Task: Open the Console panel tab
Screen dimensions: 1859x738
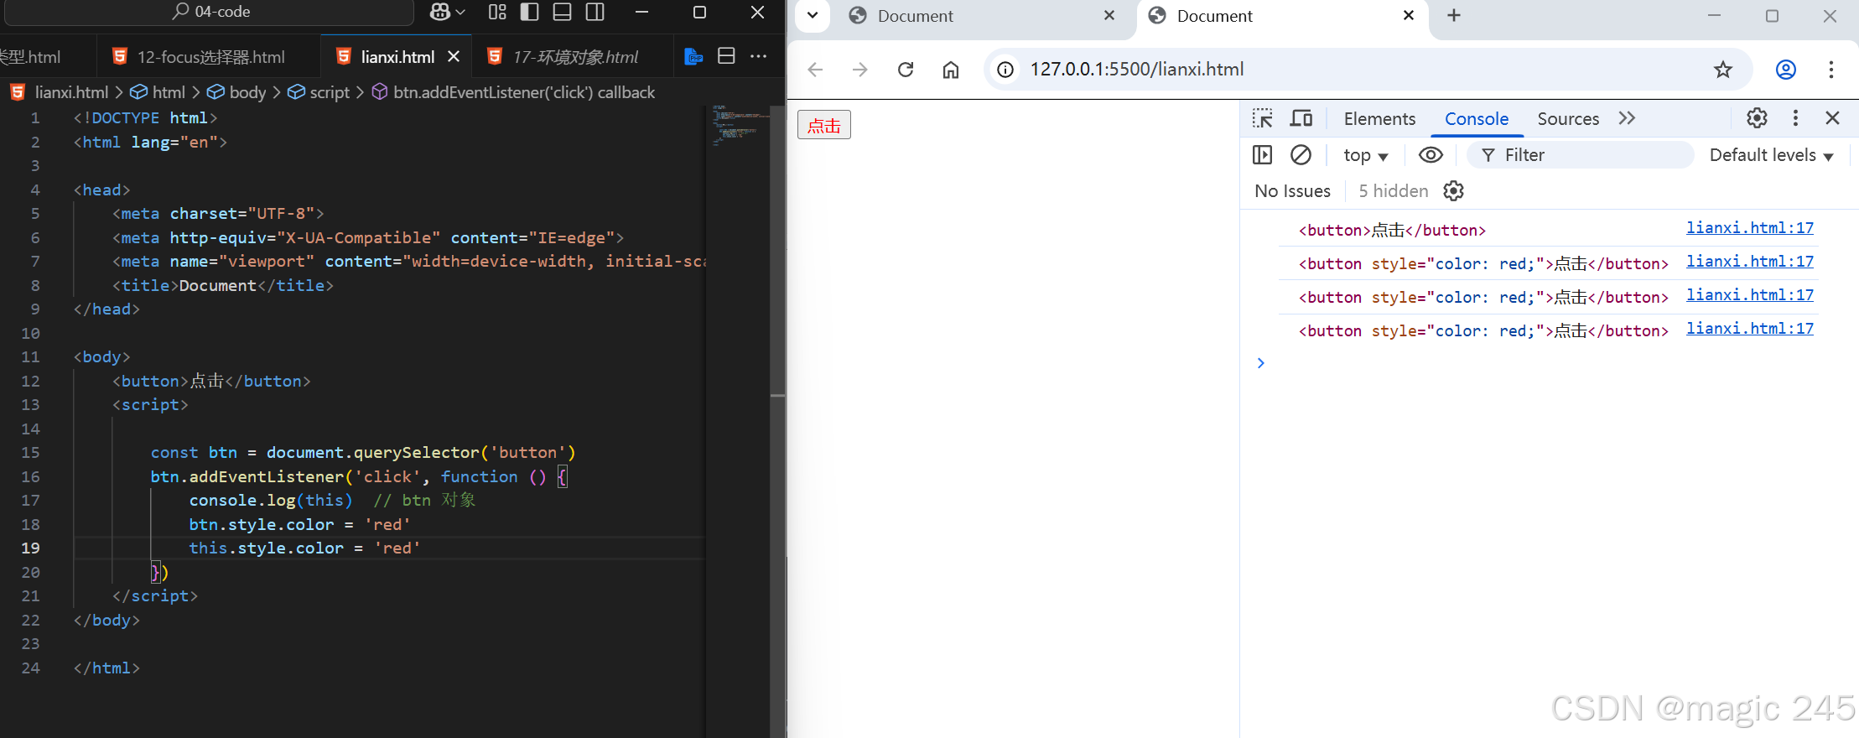Action: point(1477,119)
